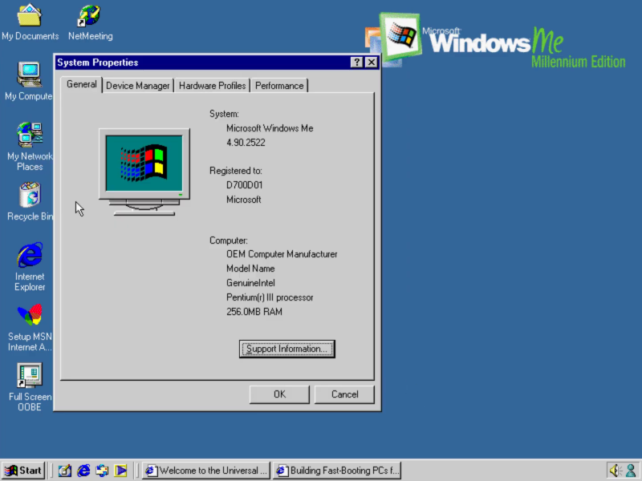
Task: Click the Show Desktop quick launch icon
Action: coord(65,471)
